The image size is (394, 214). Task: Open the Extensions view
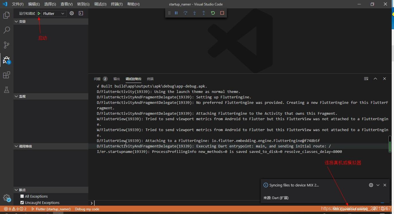pos(6,75)
